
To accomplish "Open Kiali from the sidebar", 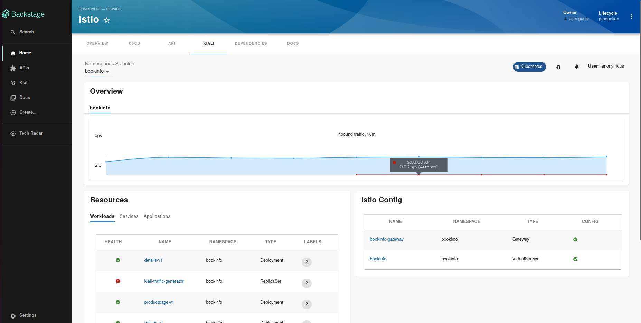I will point(24,83).
